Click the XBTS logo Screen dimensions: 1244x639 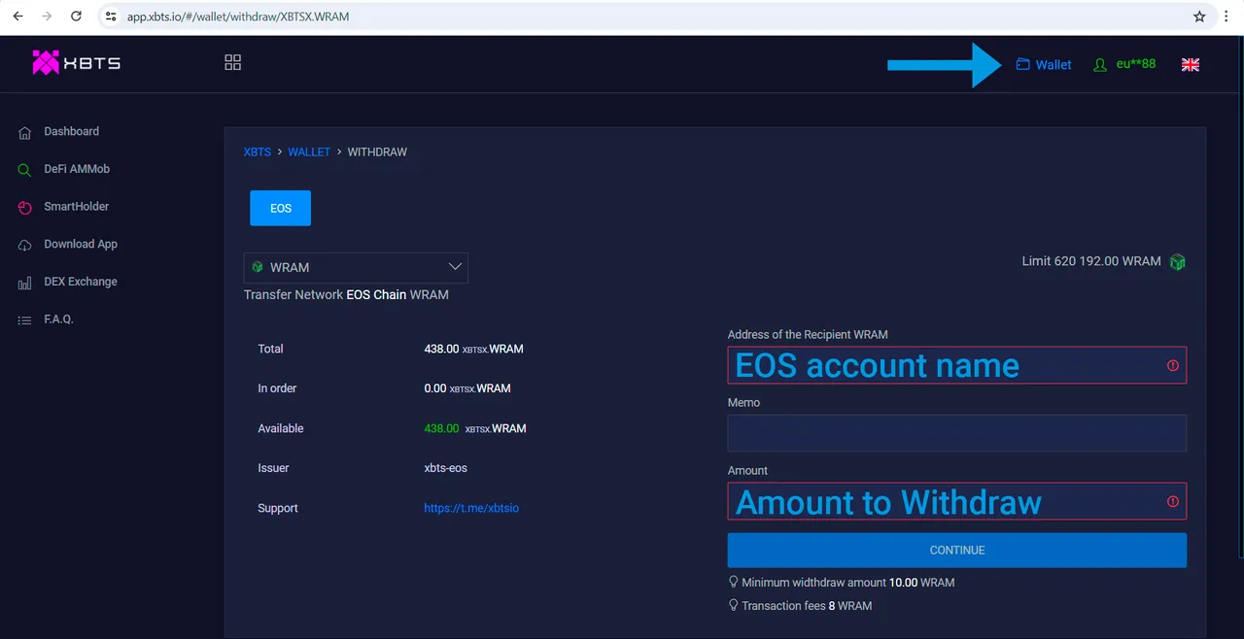pos(77,63)
